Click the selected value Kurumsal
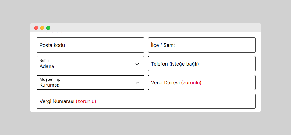The height and width of the screenshot is (135, 291). click(50, 85)
